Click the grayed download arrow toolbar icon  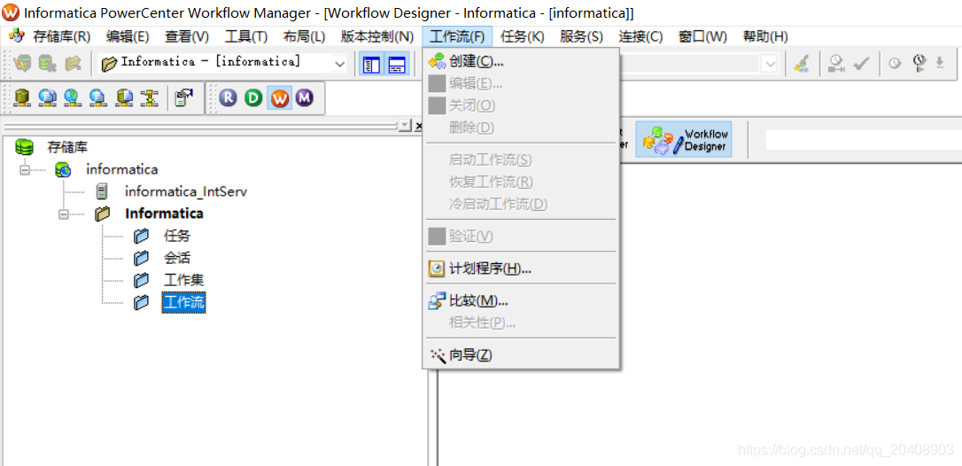939,63
